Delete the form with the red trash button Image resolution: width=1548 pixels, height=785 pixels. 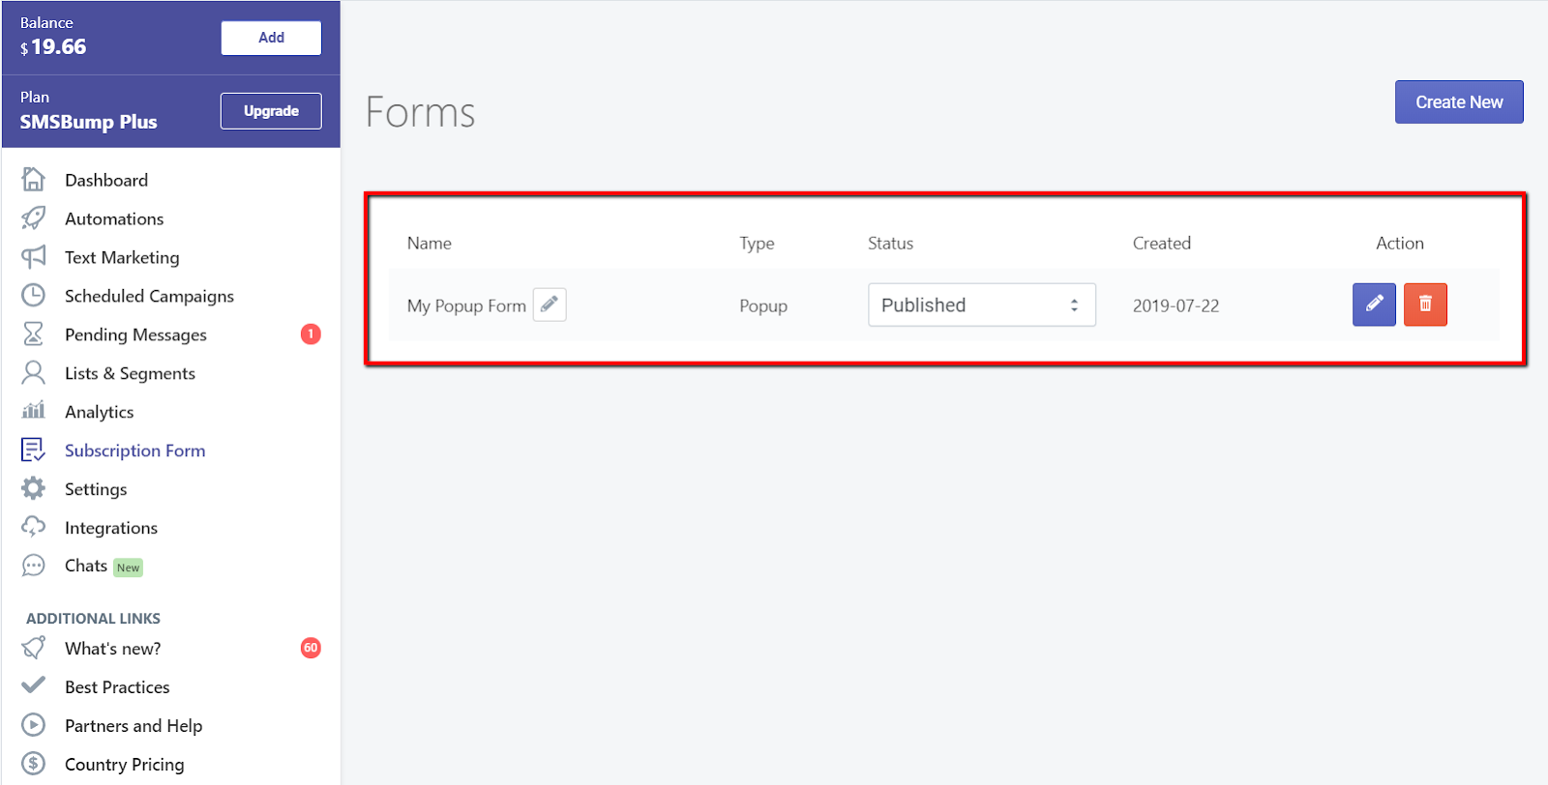(x=1425, y=305)
